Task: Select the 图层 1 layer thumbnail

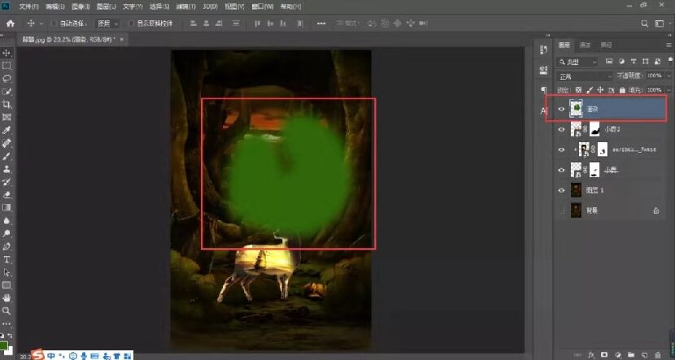Action: tap(576, 190)
